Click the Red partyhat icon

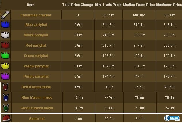tap(5, 46)
